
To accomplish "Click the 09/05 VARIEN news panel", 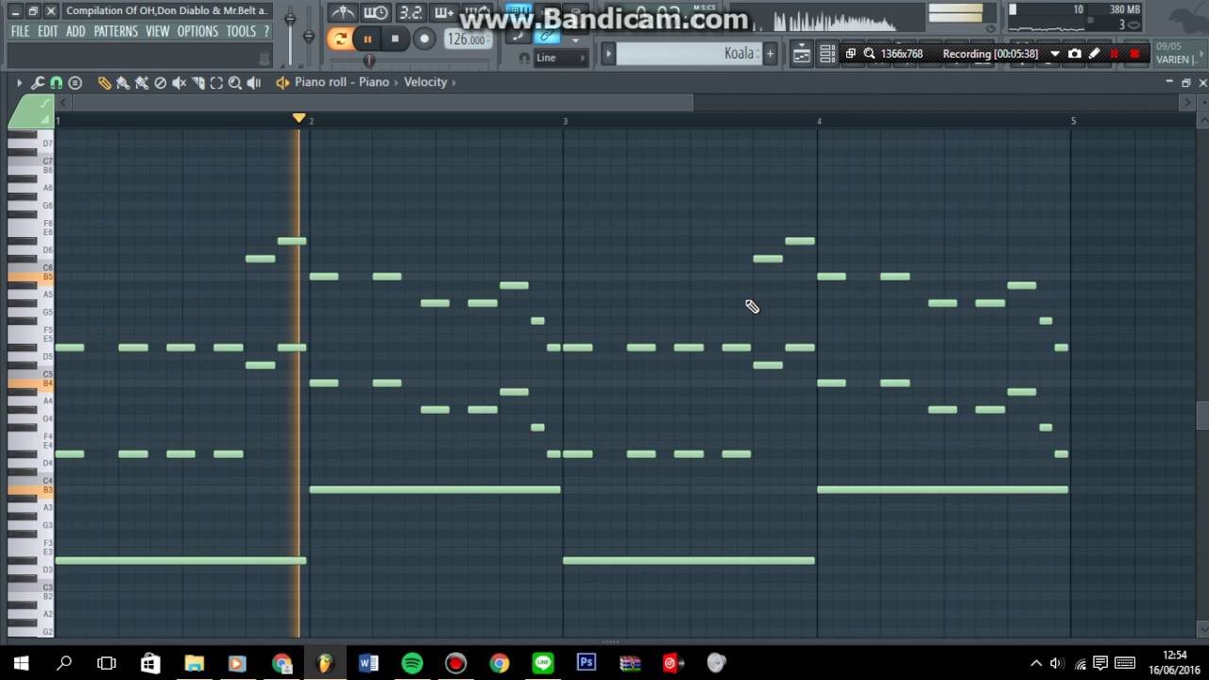I will 1177,53.
